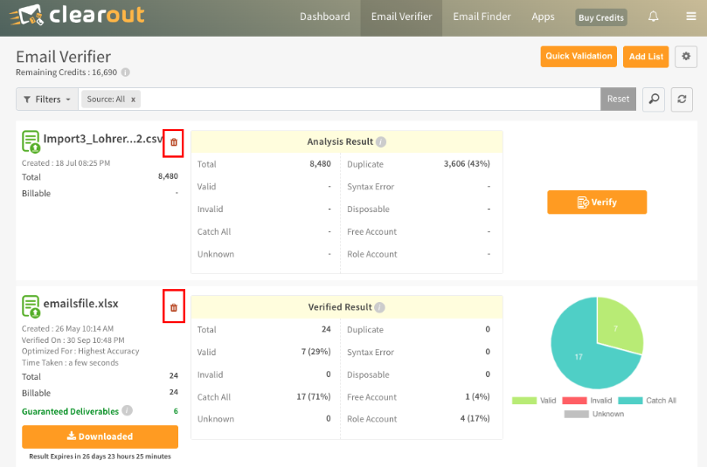Click the Duplicate value 3,606 (43%)

click(467, 164)
